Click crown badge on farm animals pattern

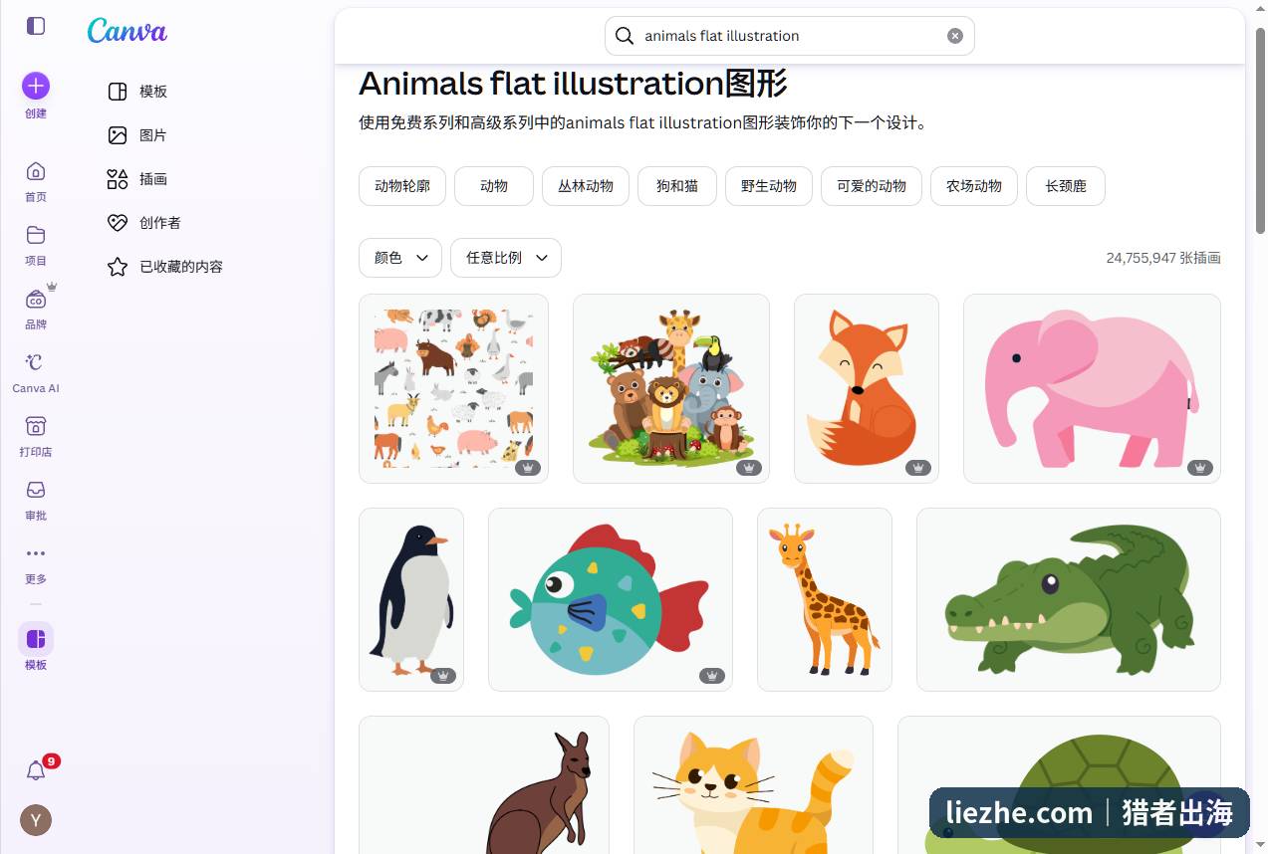tap(528, 468)
